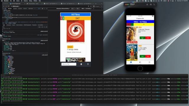
Task: Select the Layout subtab
Action: click(14, 25)
